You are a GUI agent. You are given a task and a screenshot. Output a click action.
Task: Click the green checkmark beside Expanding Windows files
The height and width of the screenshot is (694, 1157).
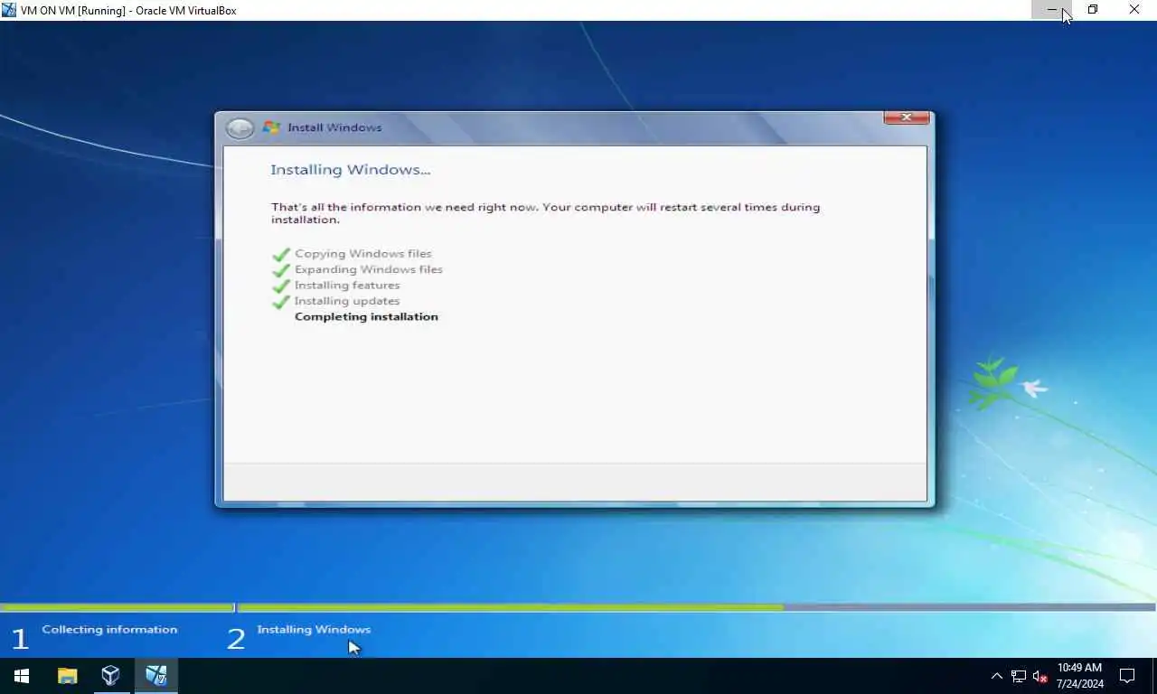281,270
